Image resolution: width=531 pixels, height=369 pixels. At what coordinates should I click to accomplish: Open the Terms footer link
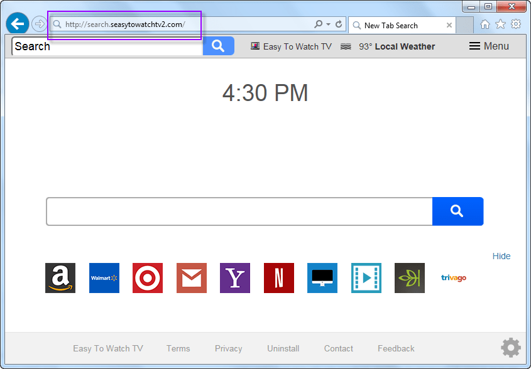click(x=178, y=348)
